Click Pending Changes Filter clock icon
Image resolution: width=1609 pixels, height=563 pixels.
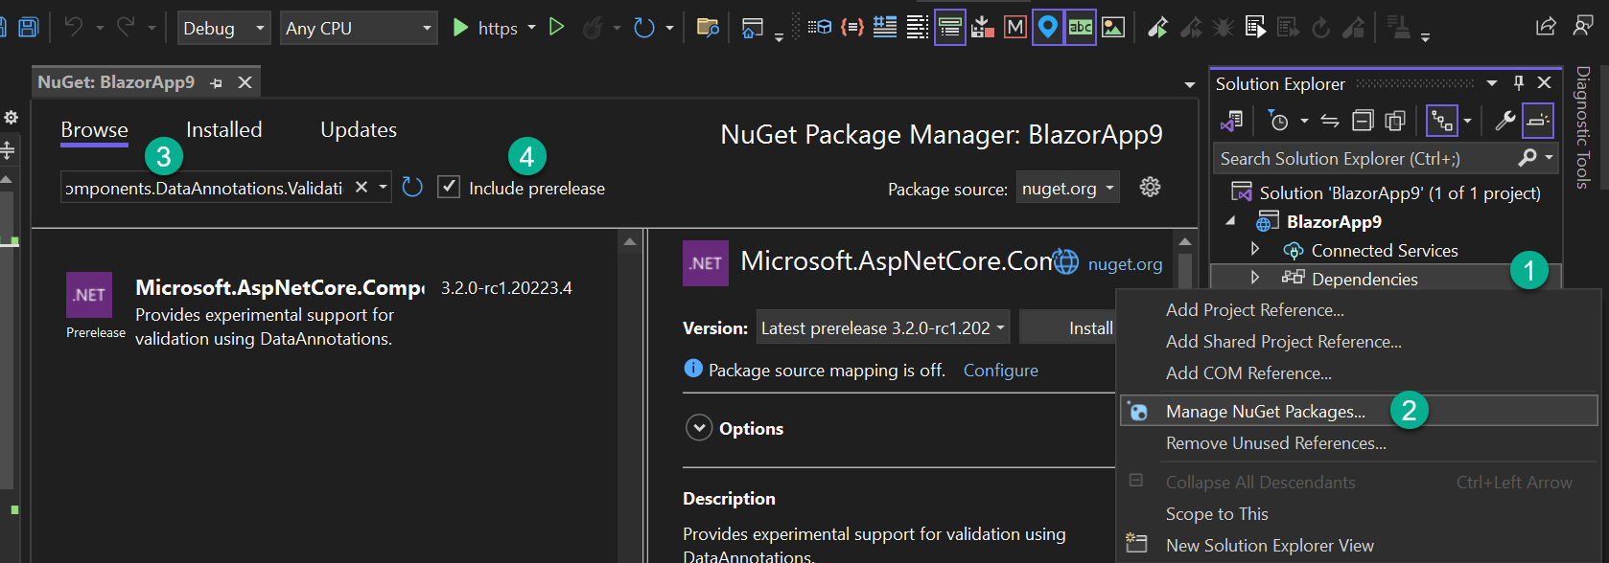pos(1278,121)
